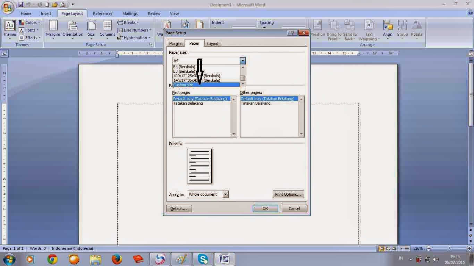Click the zoom in plus button
Image resolution: width=474 pixels, height=266 pixels.
(470, 248)
